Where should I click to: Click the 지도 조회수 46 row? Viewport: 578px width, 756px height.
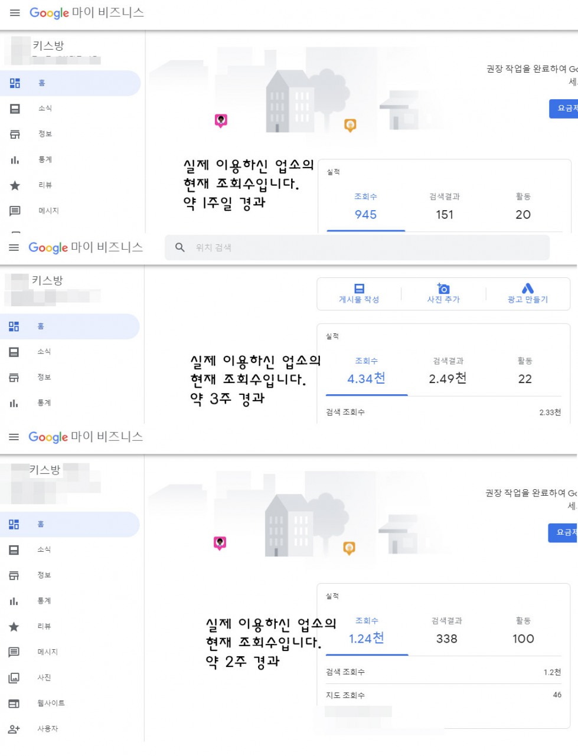tap(443, 695)
